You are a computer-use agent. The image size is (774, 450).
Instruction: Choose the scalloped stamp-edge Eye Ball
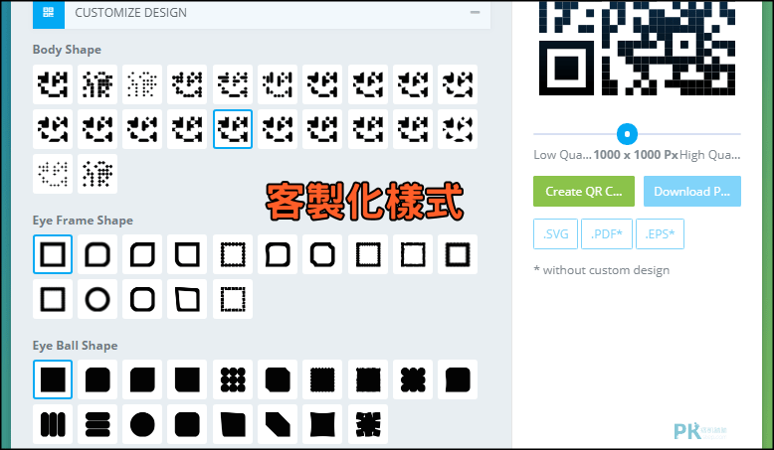[x=322, y=379]
